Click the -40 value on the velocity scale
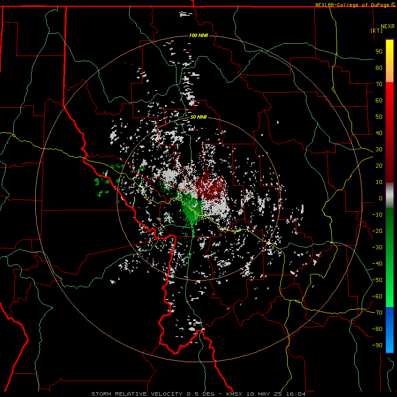 [x=377, y=264]
